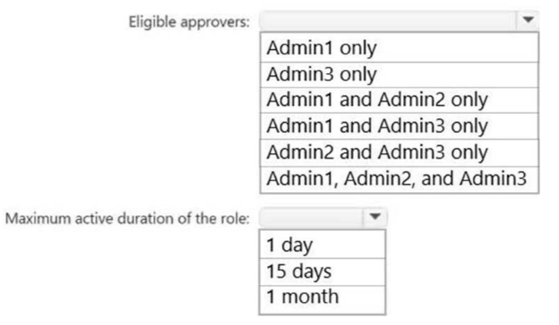Select '15 days' duration
Screen dimensions: 559x325
tap(322, 272)
